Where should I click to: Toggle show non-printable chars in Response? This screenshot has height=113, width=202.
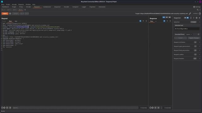(167, 21)
